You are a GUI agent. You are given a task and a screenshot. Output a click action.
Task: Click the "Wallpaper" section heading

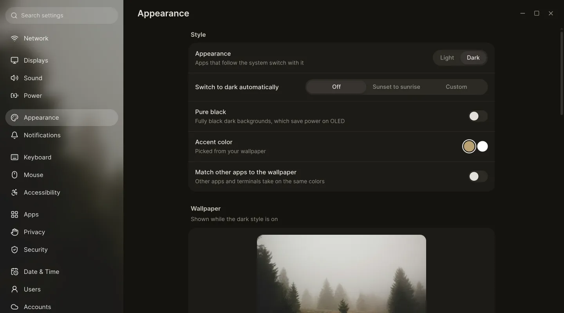point(206,209)
